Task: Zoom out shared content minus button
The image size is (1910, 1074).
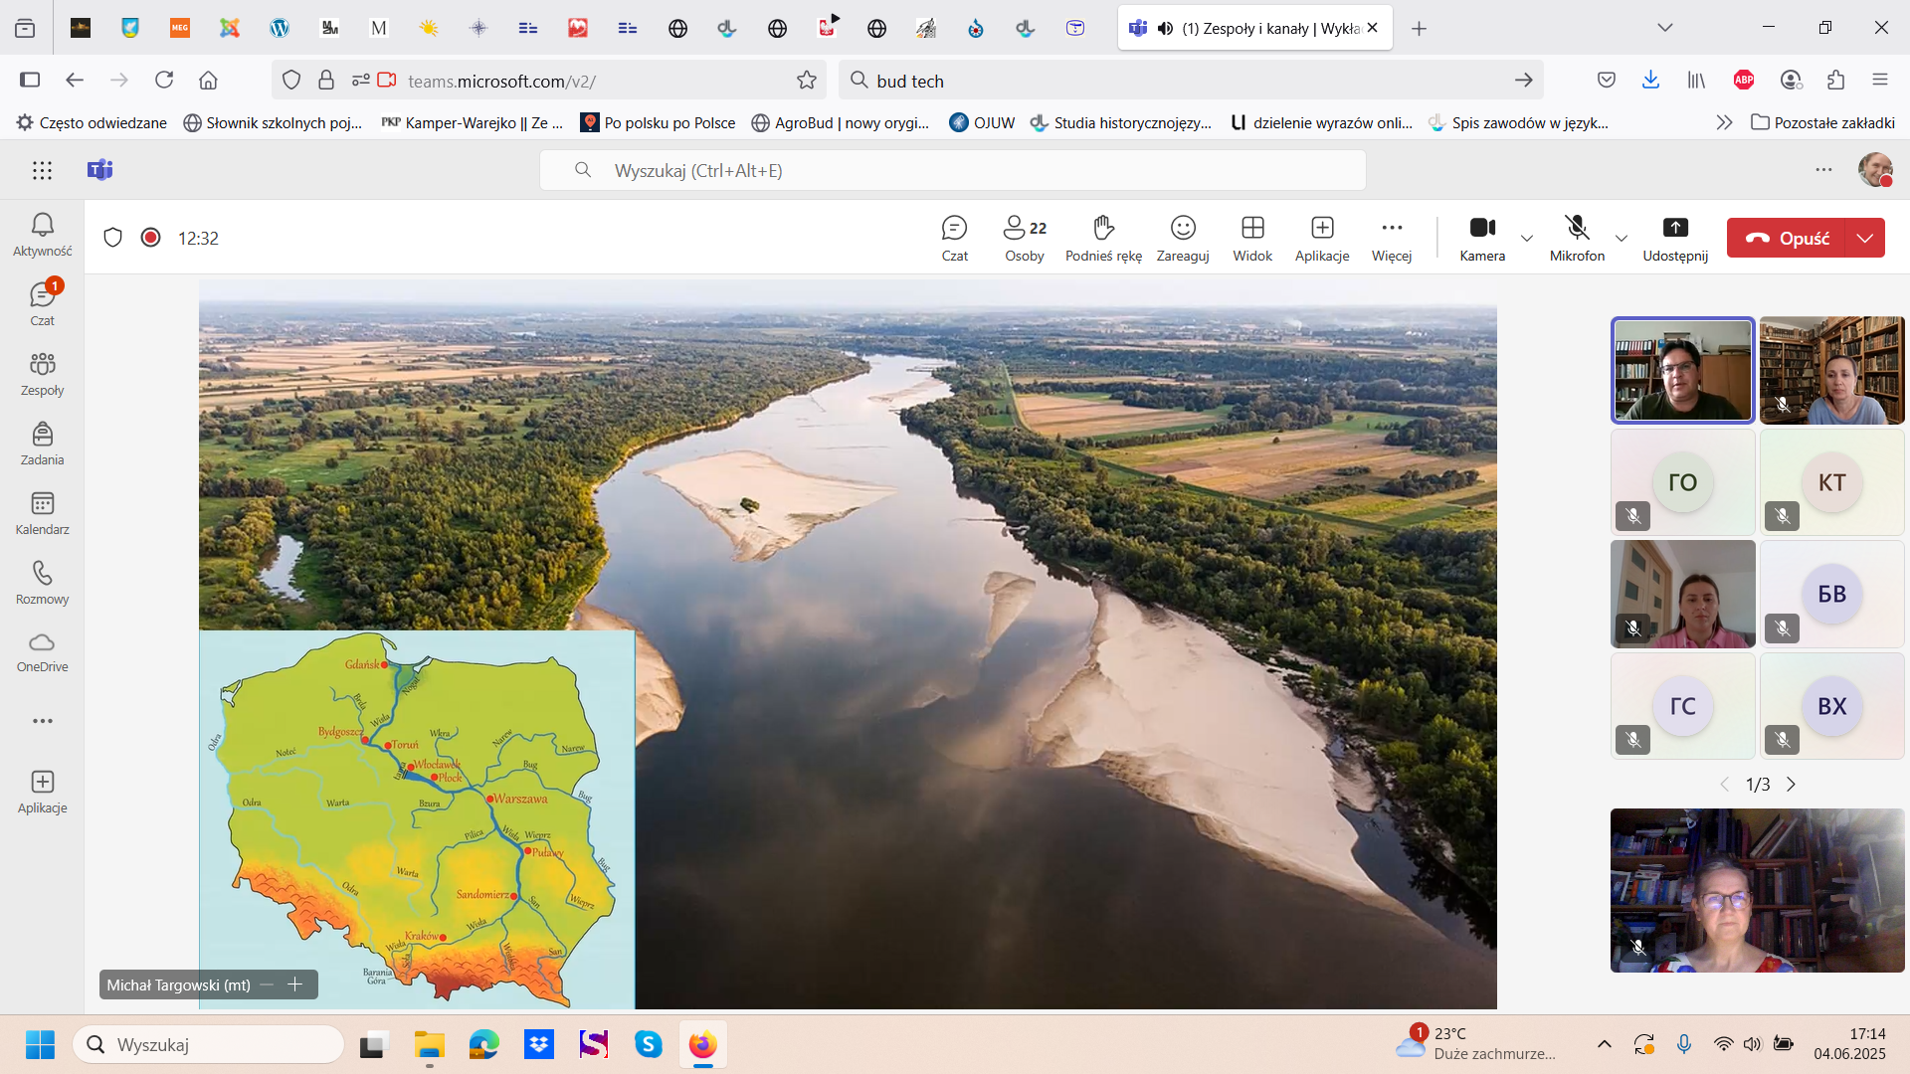Action: pos(267,984)
